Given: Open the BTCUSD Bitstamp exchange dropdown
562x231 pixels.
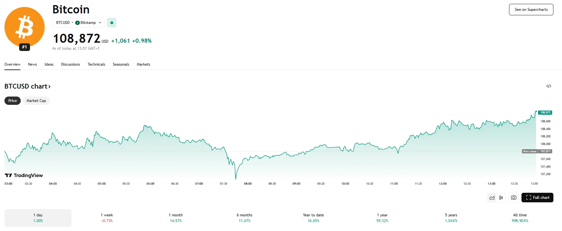Looking at the screenshot, I should click(x=78, y=23).
